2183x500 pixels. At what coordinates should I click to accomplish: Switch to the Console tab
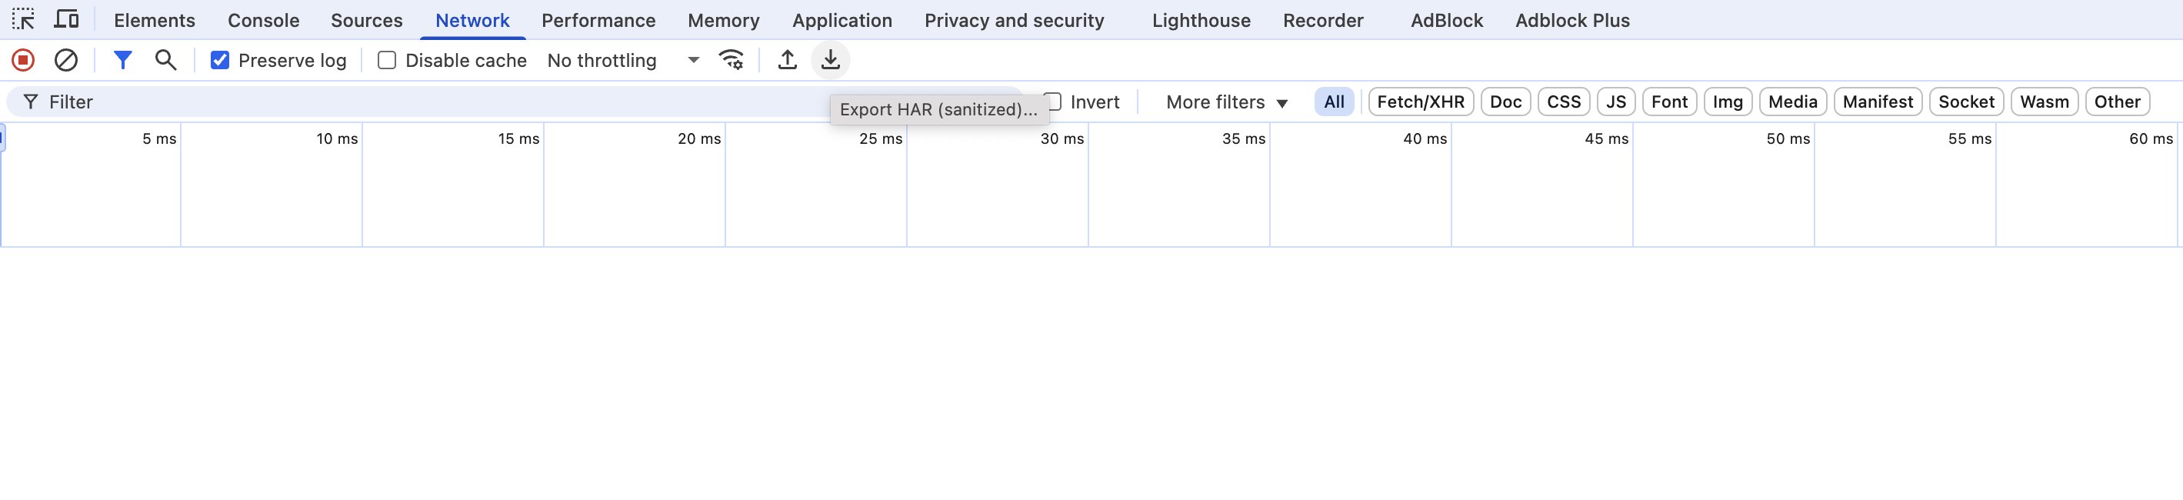pyautogui.click(x=264, y=20)
